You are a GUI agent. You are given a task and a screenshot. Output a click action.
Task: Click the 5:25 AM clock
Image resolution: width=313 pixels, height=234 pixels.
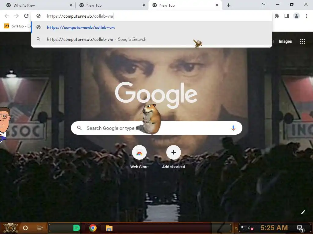(274, 228)
